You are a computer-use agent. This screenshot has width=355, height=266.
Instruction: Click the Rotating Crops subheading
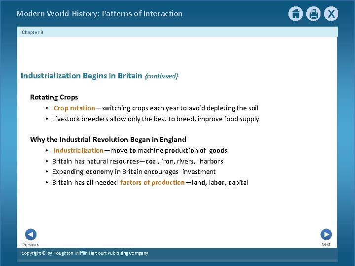(x=54, y=97)
